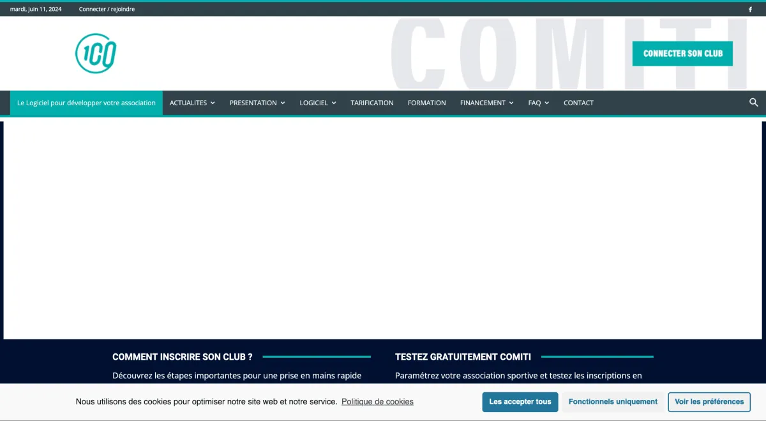Open the Facebook icon in top bar

tap(750, 10)
